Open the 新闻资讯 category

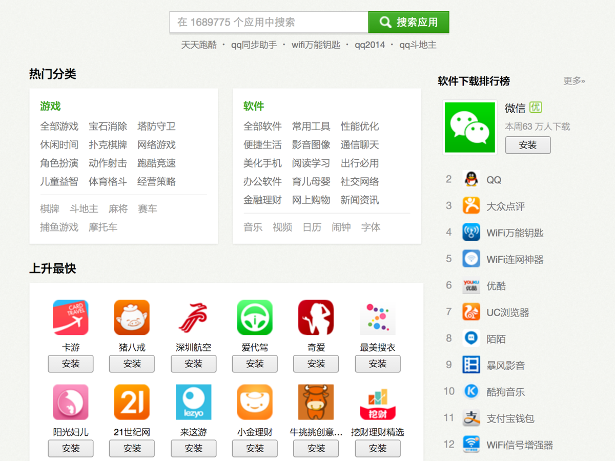tap(360, 200)
